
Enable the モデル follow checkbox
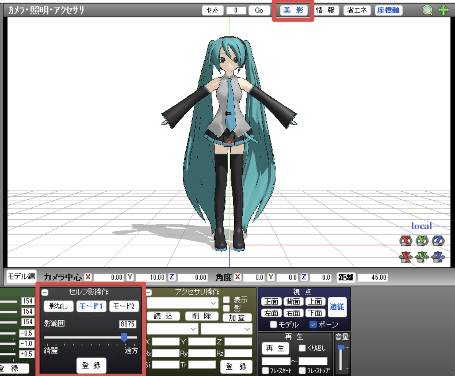[x=273, y=324]
